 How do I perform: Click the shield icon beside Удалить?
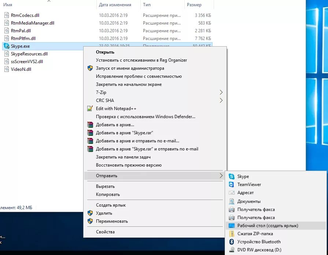coord(90,213)
